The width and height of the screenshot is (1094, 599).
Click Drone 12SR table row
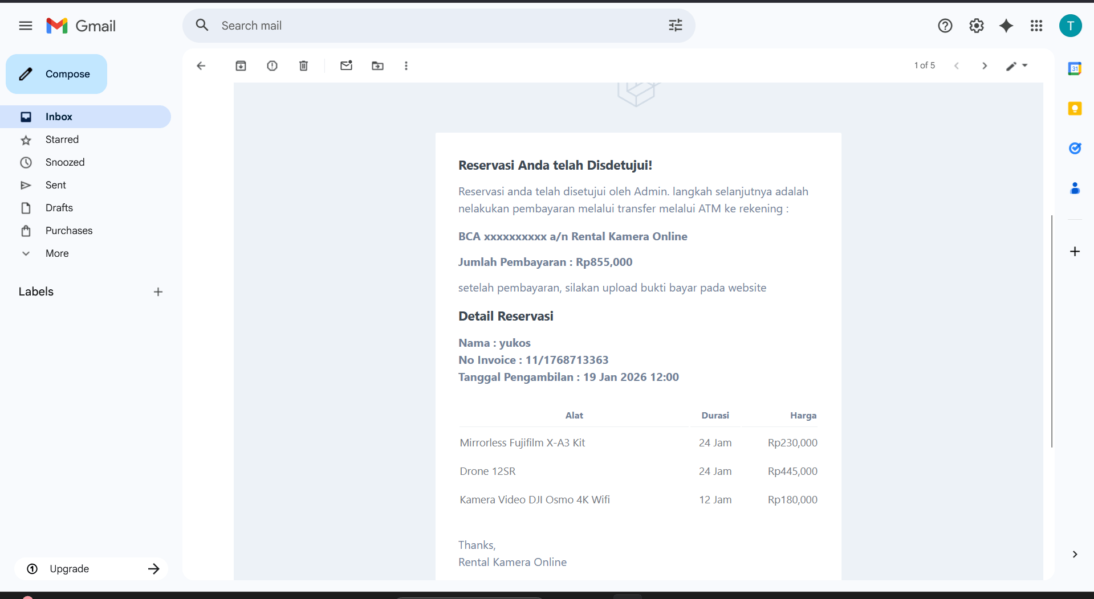point(638,471)
